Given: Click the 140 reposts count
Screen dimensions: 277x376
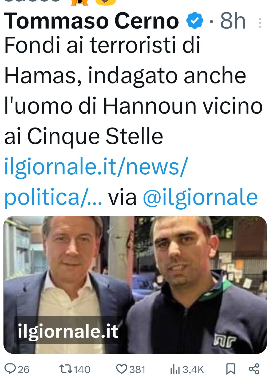Looking at the screenshot, I should tap(82, 370).
